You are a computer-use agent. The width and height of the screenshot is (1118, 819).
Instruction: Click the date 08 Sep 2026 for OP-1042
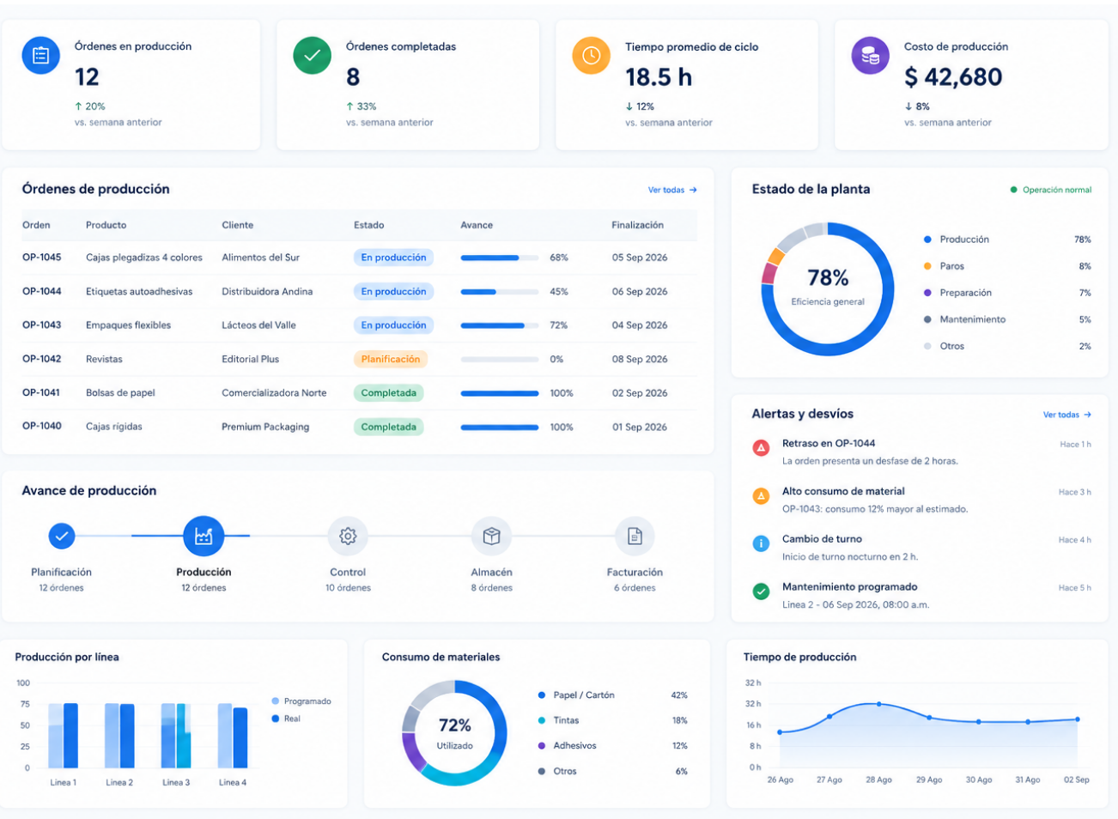tap(640, 359)
